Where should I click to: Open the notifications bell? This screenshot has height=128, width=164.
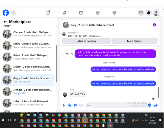coord(149,13)
